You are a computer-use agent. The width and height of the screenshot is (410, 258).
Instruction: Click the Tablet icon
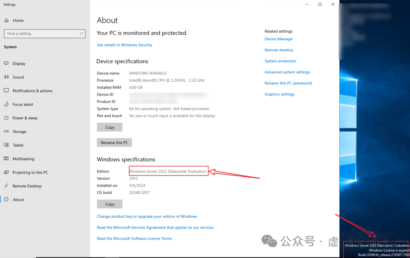click(x=6, y=145)
